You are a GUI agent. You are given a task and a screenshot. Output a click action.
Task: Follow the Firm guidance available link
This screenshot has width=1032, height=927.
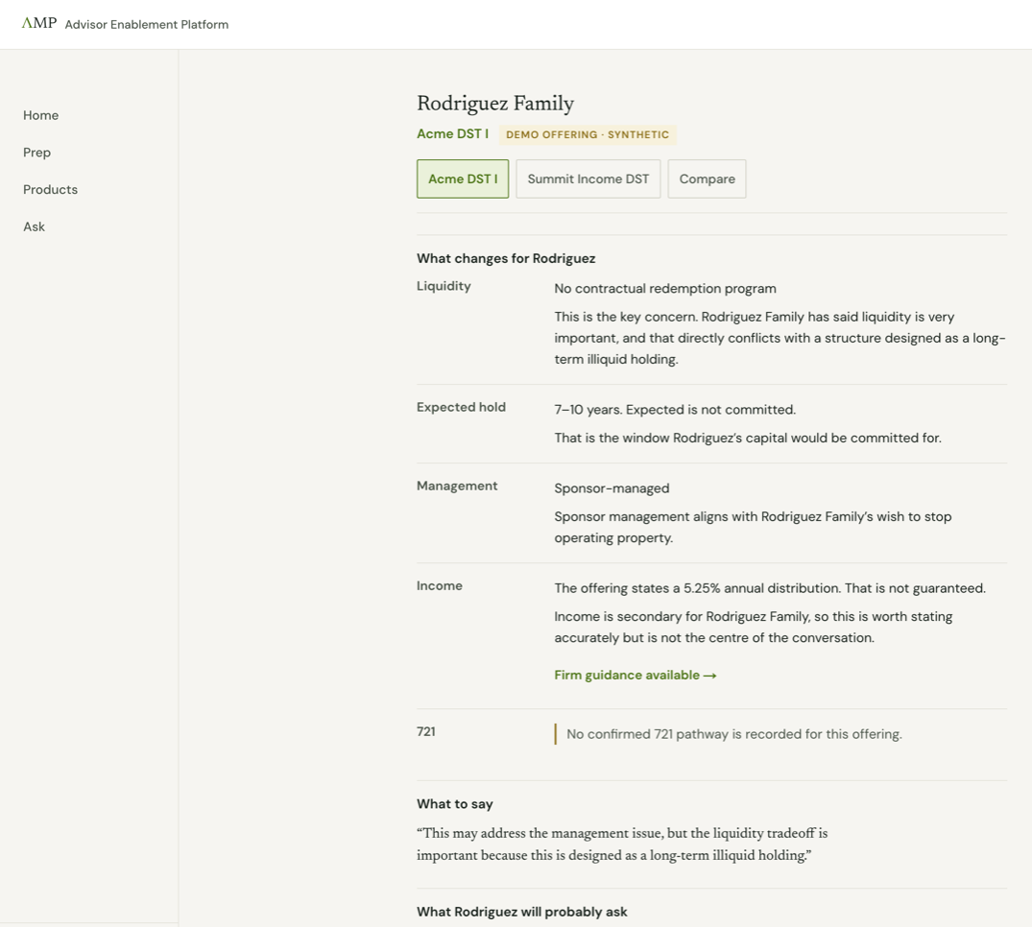coord(636,675)
